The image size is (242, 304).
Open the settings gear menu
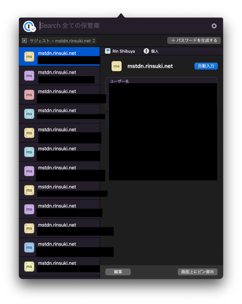tap(214, 26)
